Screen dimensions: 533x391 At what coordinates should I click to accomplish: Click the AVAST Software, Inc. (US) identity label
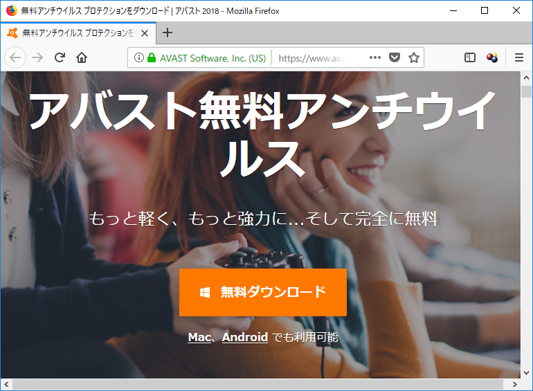(x=213, y=58)
